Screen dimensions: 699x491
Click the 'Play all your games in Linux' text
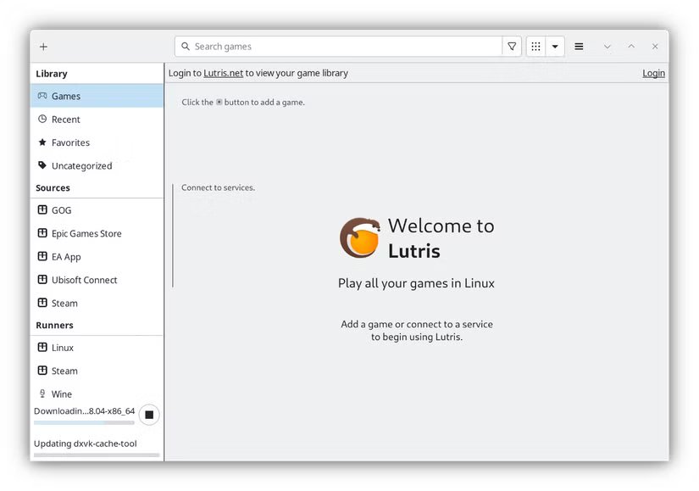pyautogui.click(x=416, y=283)
